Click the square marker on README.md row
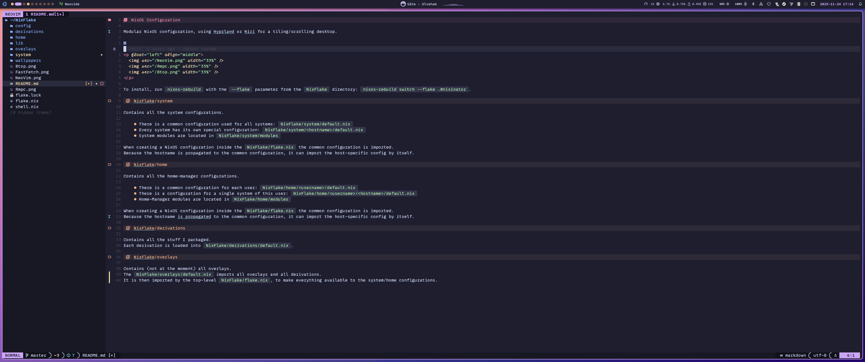 pos(102,84)
